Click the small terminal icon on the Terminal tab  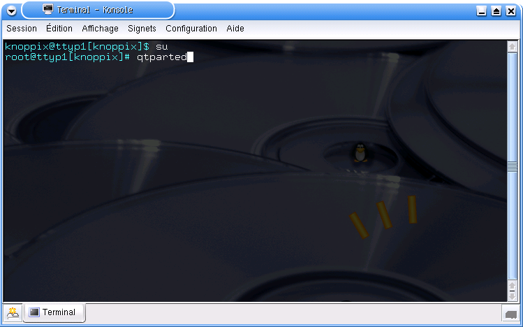34,312
